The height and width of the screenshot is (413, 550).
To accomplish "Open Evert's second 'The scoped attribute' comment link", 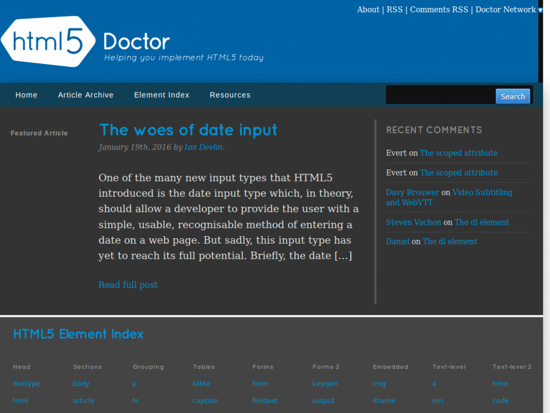I will coord(459,173).
